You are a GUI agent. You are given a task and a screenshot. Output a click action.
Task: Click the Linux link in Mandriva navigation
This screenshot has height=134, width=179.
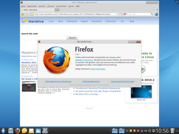pyautogui.click(x=51, y=21)
